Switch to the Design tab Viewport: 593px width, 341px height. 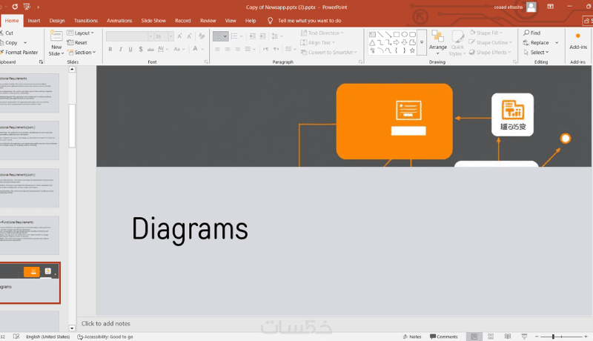click(57, 21)
